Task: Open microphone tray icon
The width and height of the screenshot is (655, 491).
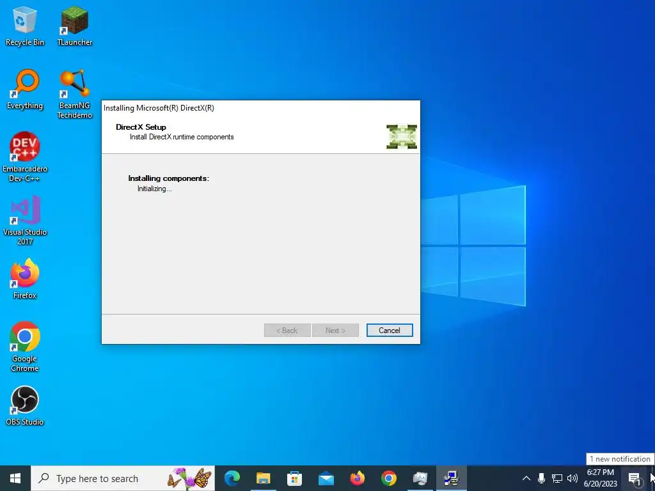Action: pyautogui.click(x=541, y=478)
